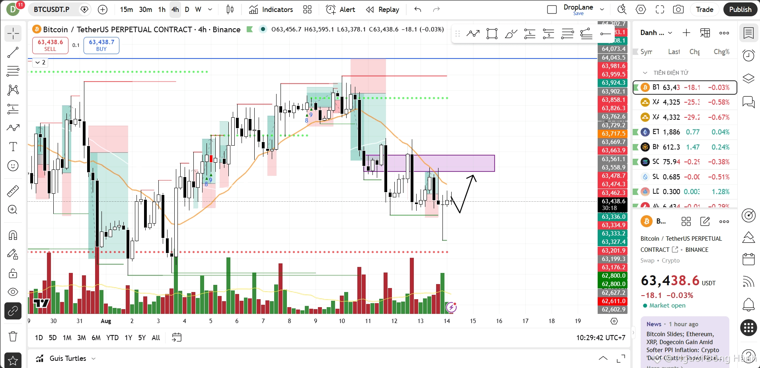Image resolution: width=760 pixels, height=368 pixels.
Task: Open the indicator templates grid
Action: tap(307, 10)
